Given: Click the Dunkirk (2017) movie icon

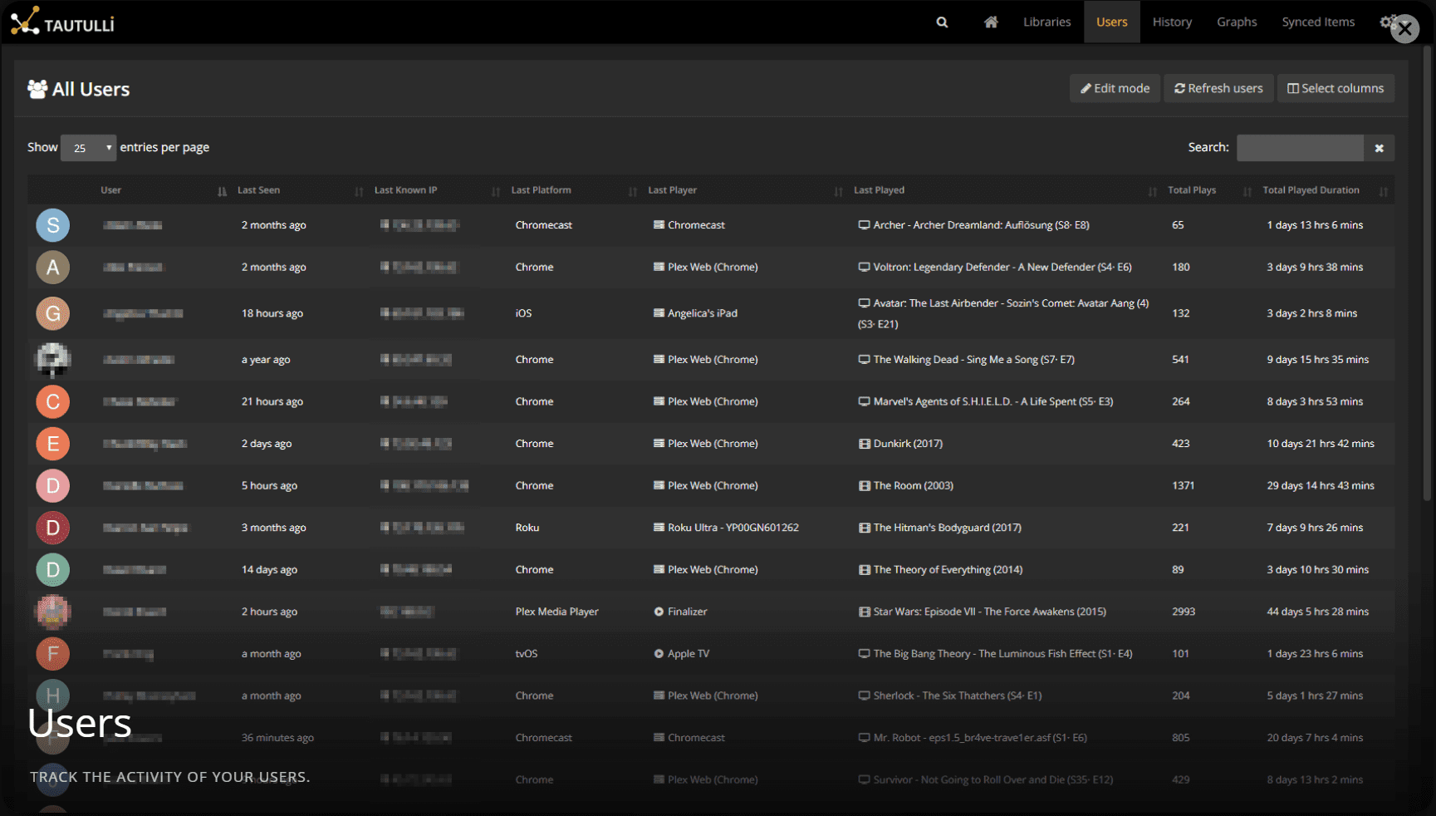Looking at the screenshot, I should point(864,444).
